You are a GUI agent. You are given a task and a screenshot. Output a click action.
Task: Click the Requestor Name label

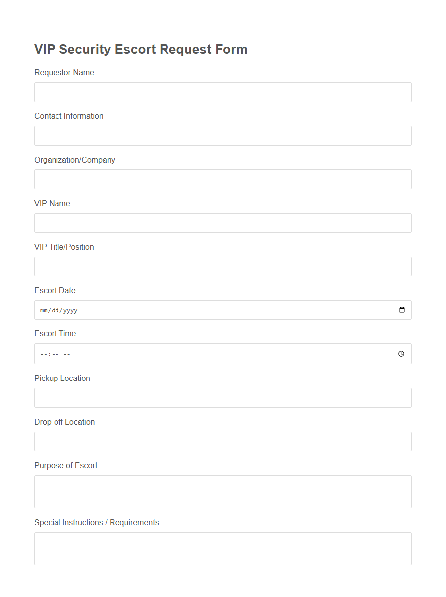64,72
